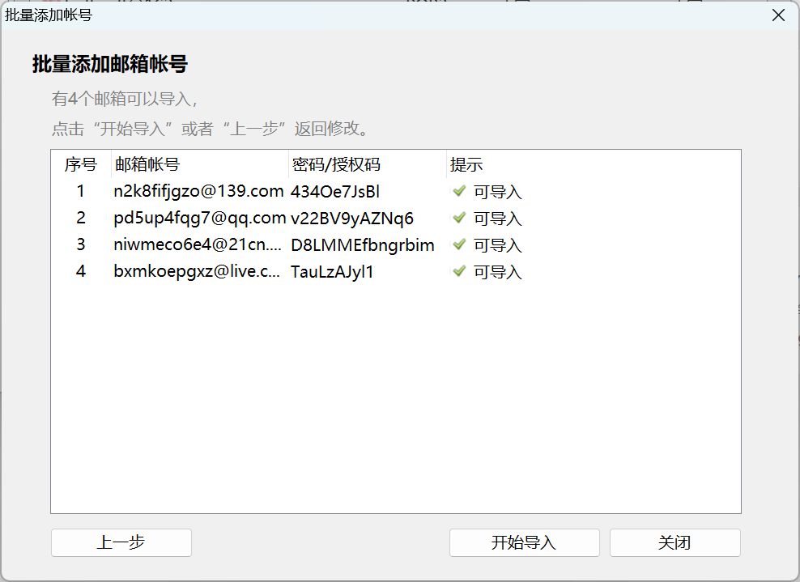Click the 密码/授权码 column header
The width and height of the screenshot is (800, 582).
pyautogui.click(x=368, y=164)
